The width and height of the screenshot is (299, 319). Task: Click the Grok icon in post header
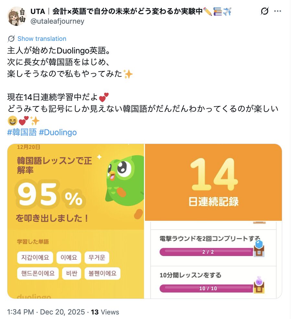(264, 11)
